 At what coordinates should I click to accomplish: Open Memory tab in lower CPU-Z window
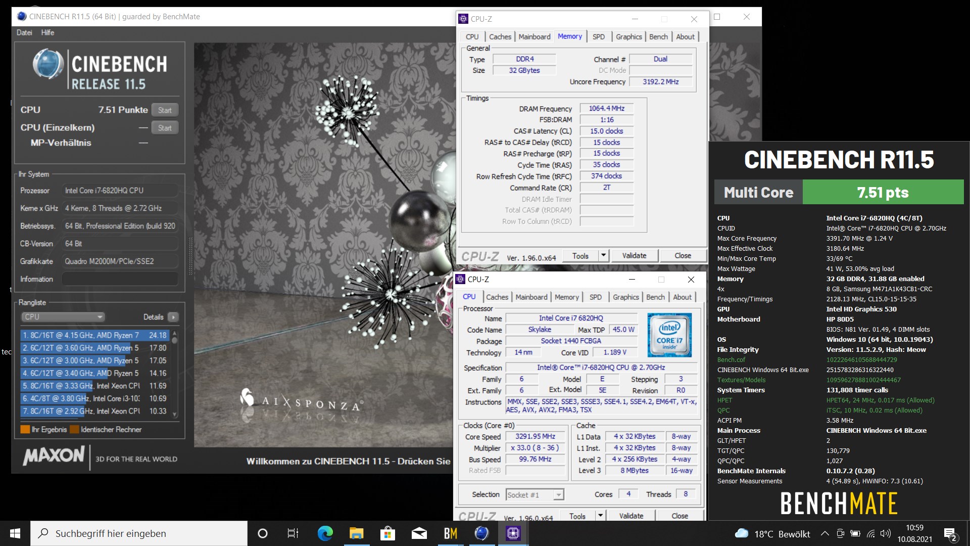[x=567, y=297]
